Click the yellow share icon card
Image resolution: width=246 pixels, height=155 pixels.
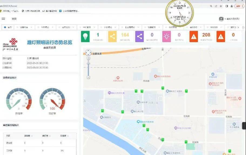coord(112,37)
